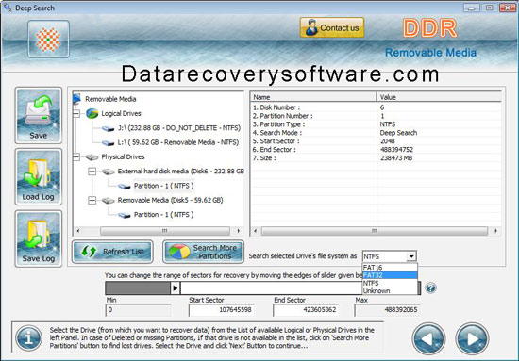Screen dimensions: 519x361
Task: Click the Start Sector input field
Action: pos(222,310)
